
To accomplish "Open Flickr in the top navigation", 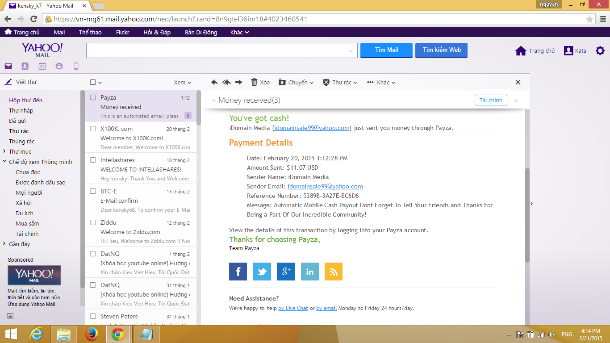I will pyautogui.click(x=122, y=32).
